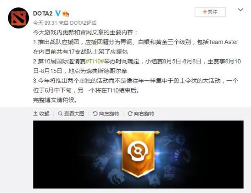251x193 pixels.
Task: Collapse the image with 收起
Action: pos(41,114)
